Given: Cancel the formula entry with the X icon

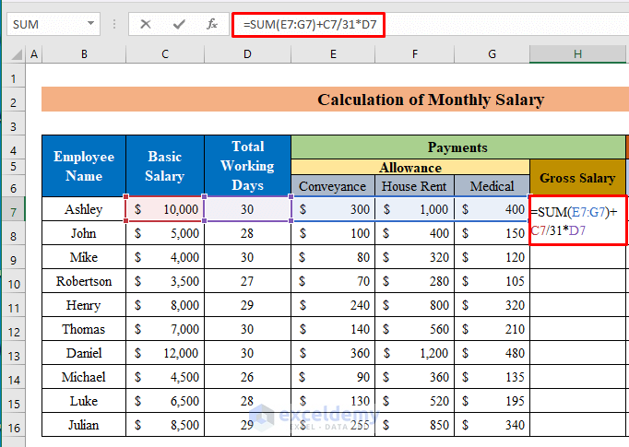Looking at the screenshot, I should (146, 24).
